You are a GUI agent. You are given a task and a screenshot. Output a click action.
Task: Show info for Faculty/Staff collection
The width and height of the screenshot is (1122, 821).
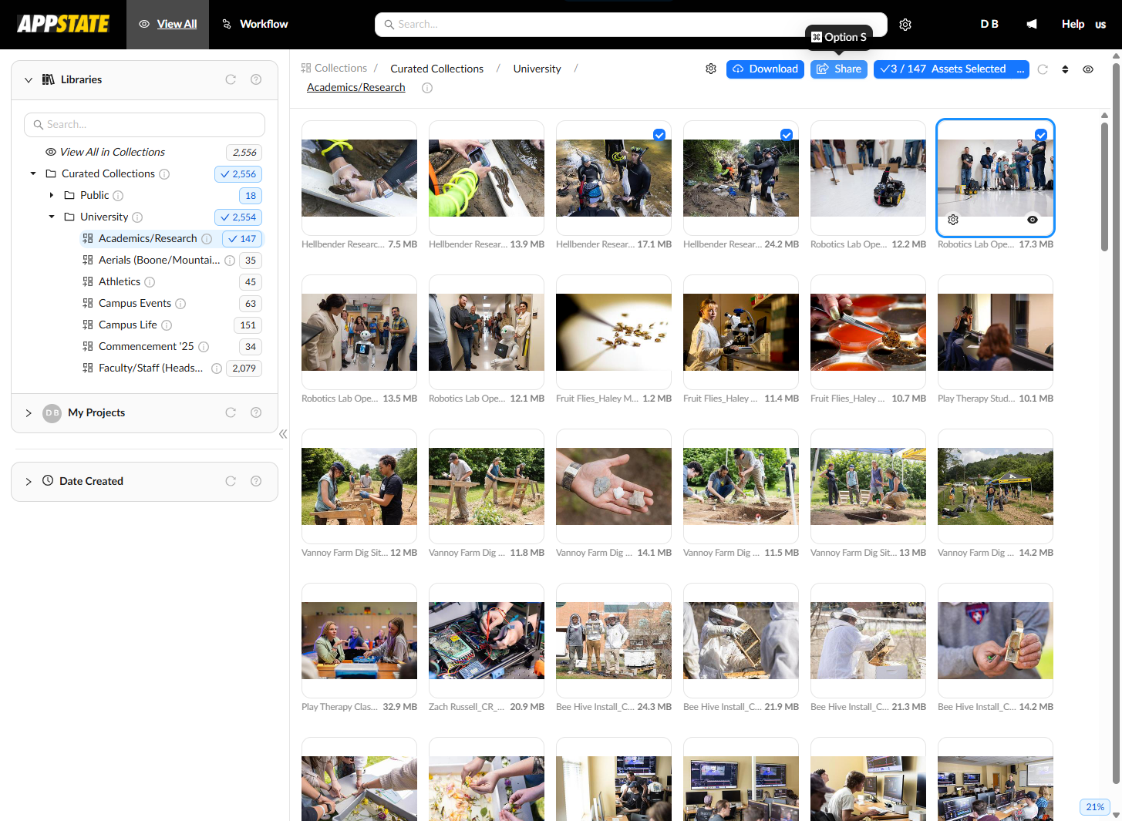pyautogui.click(x=217, y=368)
